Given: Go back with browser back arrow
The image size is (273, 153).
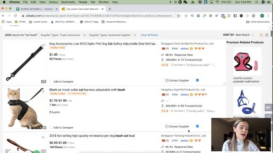Looking at the screenshot, I should click(3, 16).
